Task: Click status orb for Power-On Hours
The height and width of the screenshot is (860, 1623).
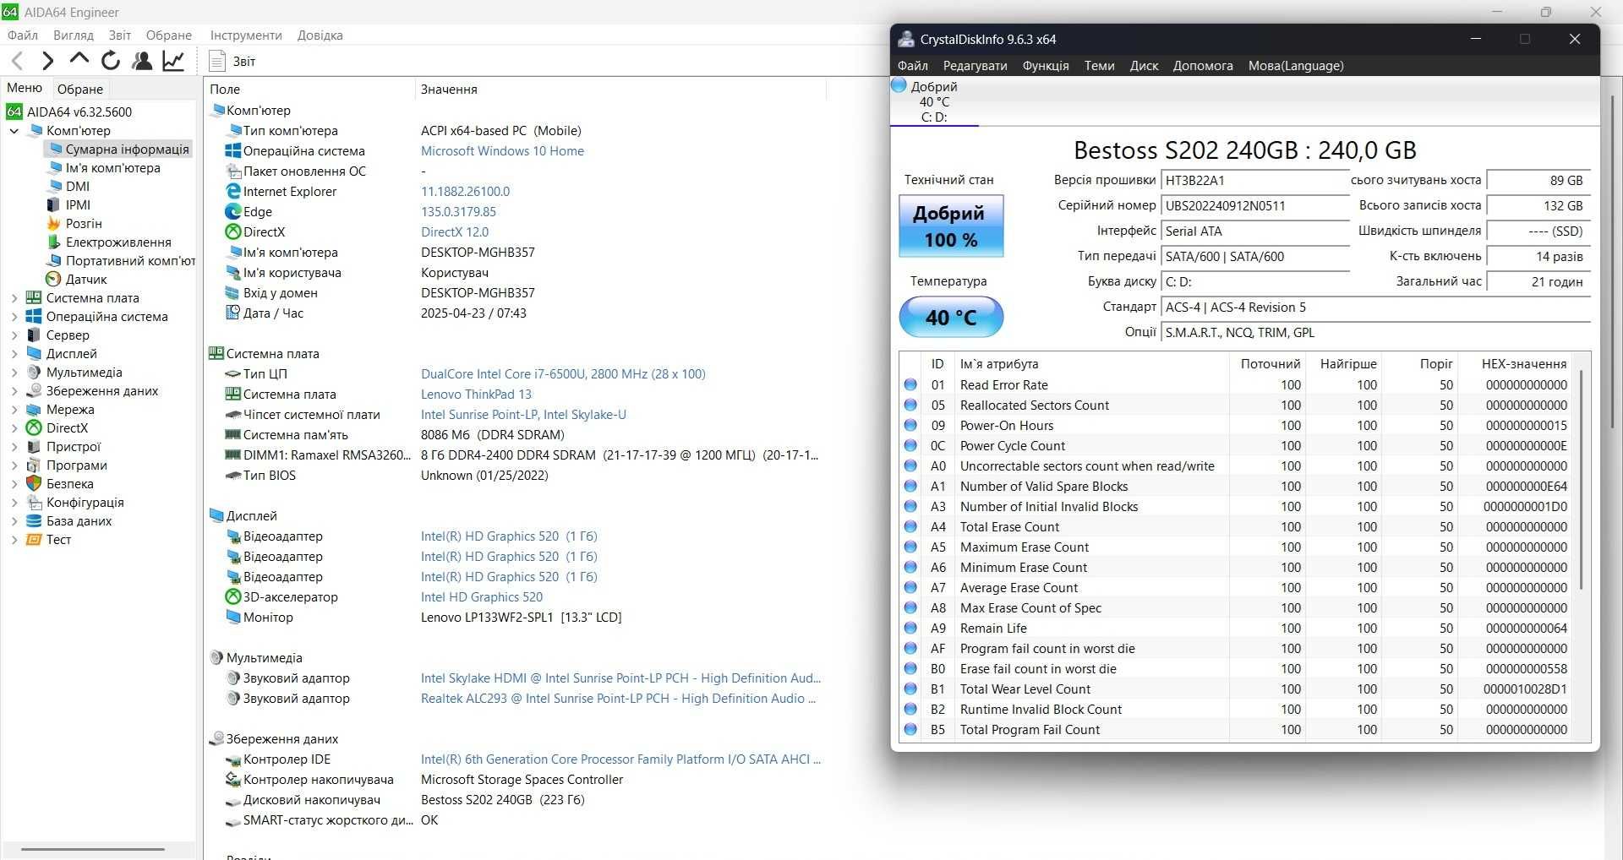Action: pyautogui.click(x=910, y=425)
